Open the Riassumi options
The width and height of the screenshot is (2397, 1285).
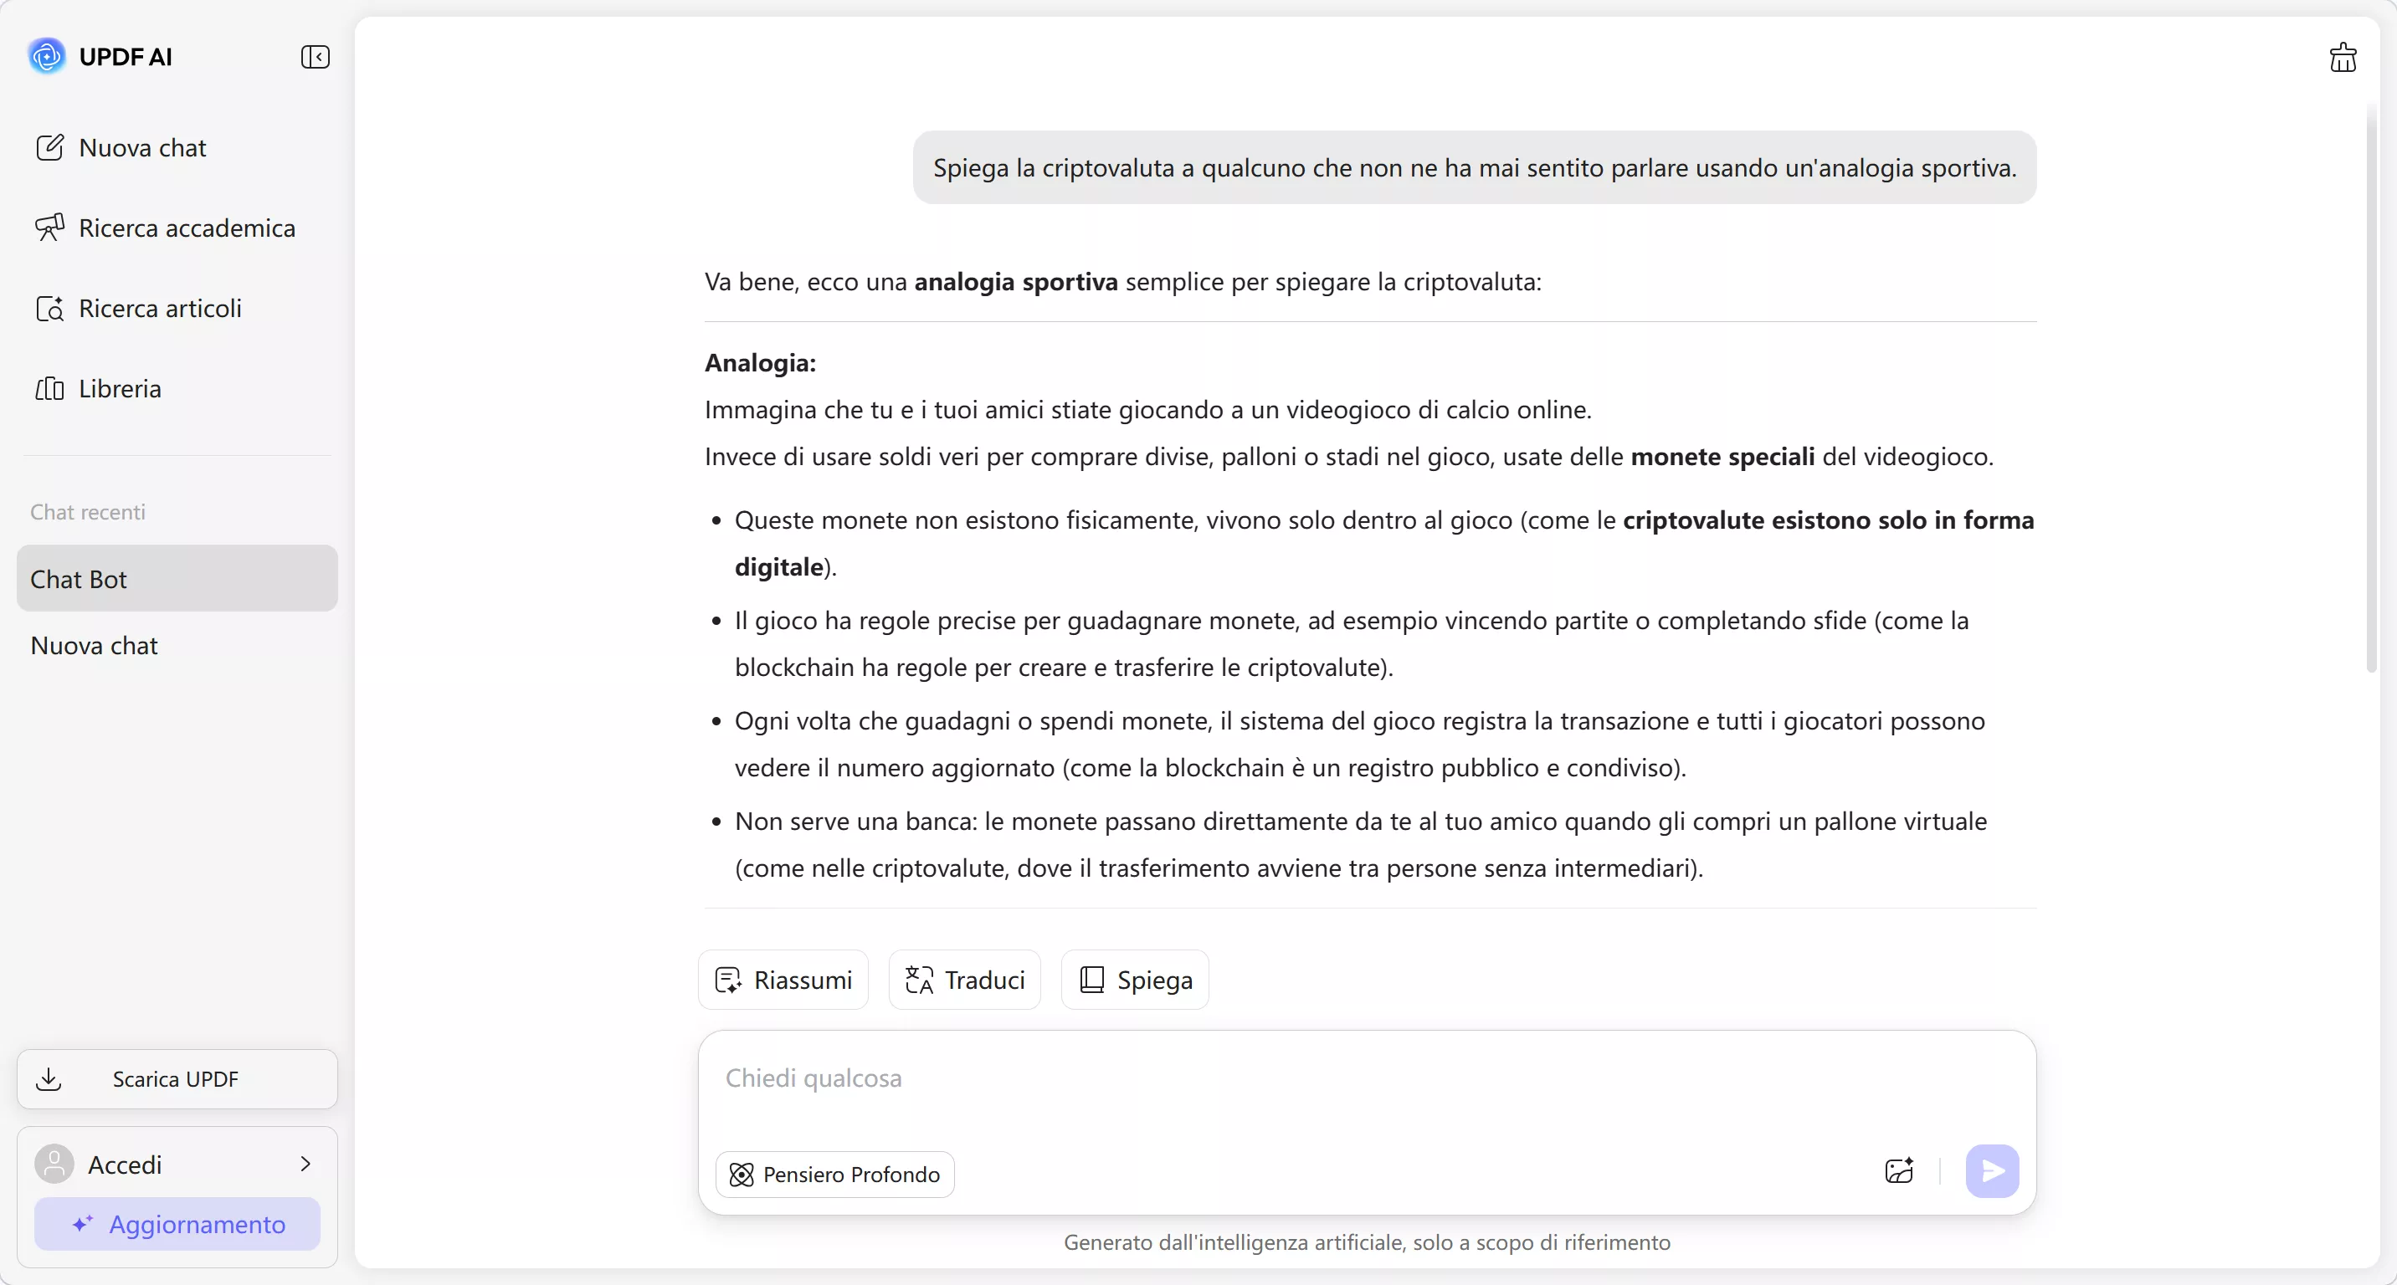(x=782, y=979)
